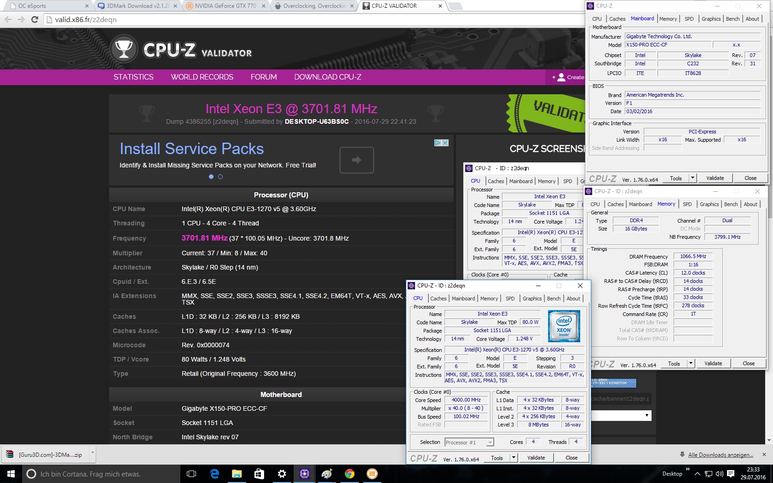Image resolution: width=773 pixels, height=483 pixels.
Task: Close the 3DMark Download browser tab
Action: [175, 6]
